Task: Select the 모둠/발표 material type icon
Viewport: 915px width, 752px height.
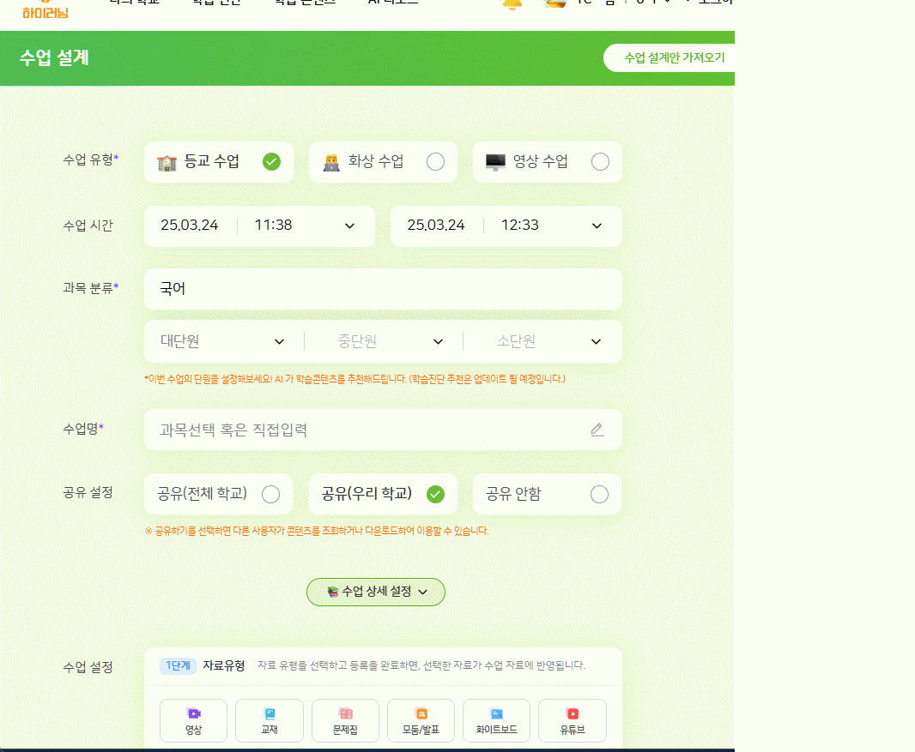Action: click(421, 720)
